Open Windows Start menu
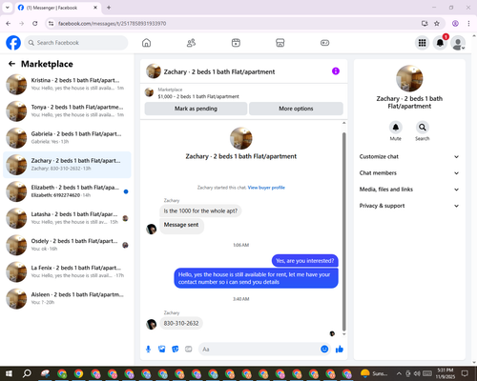Viewport: 477px width, 381px height. click(9, 373)
